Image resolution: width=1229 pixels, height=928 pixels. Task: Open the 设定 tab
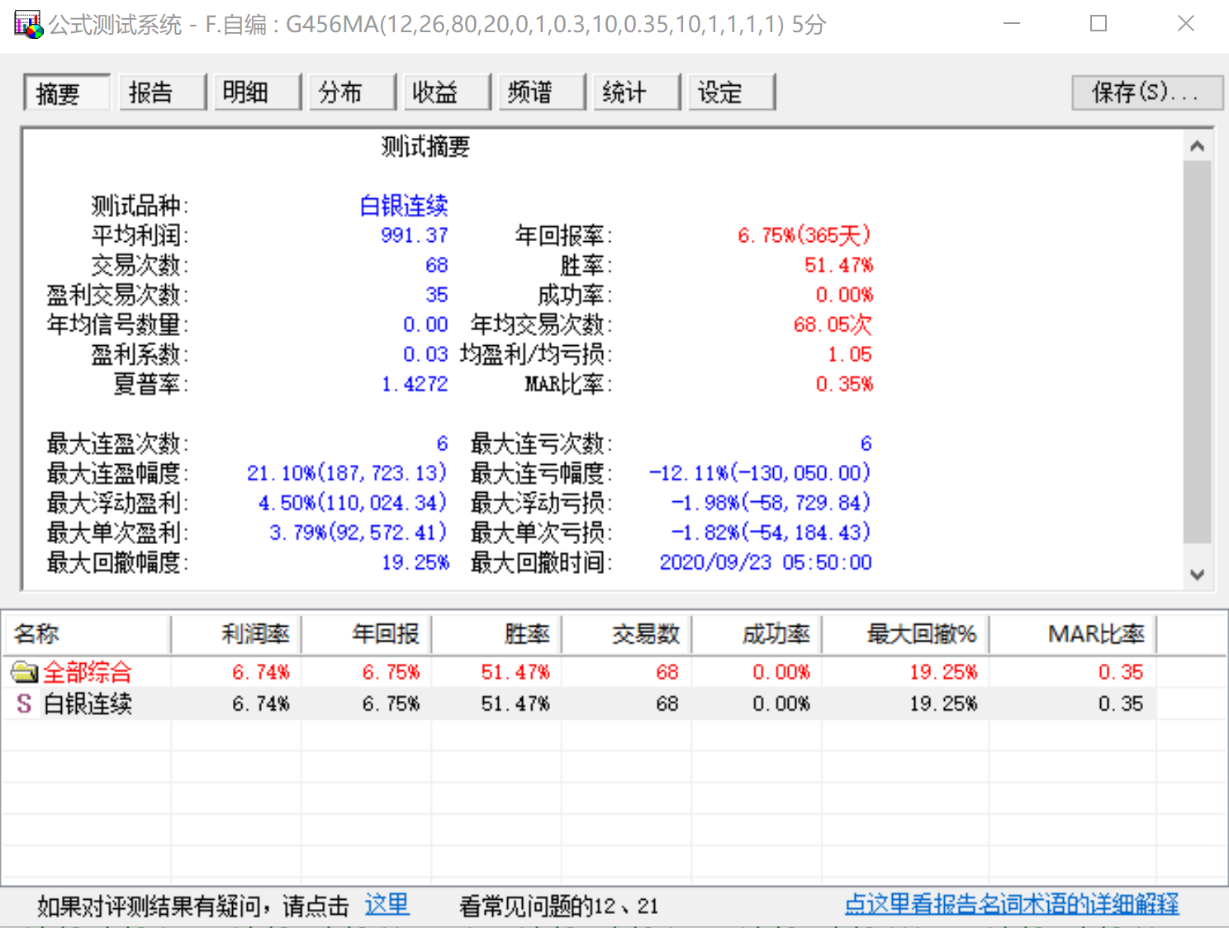pyautogui.click(x=731, y=92)
